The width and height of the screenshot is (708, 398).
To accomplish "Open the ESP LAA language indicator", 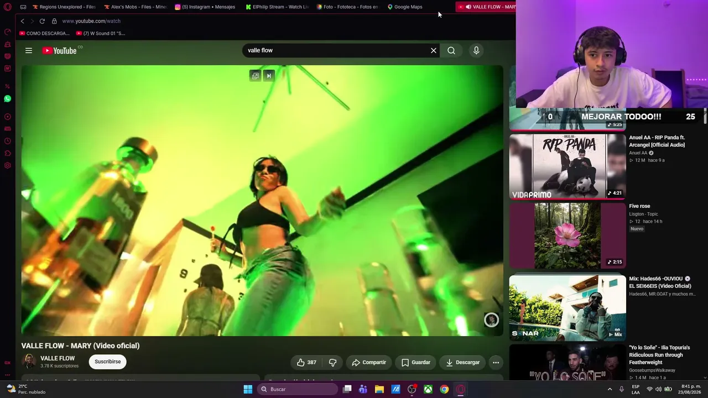I will tap(636, 389).
